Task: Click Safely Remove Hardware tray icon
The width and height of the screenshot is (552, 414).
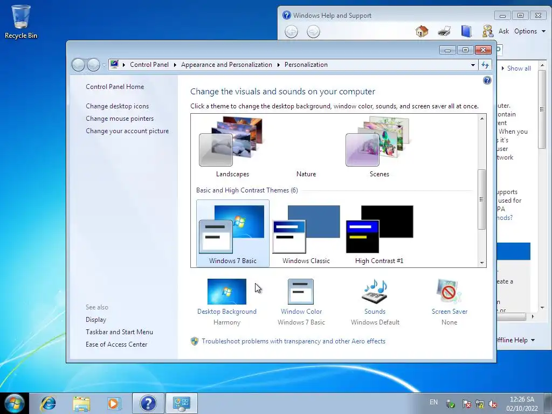Action: tap(450, 404)
